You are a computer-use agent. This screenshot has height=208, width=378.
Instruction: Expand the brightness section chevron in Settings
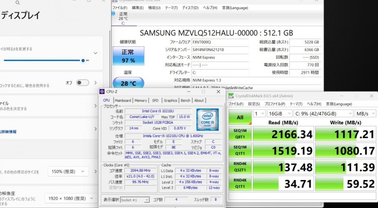point(96,53)
